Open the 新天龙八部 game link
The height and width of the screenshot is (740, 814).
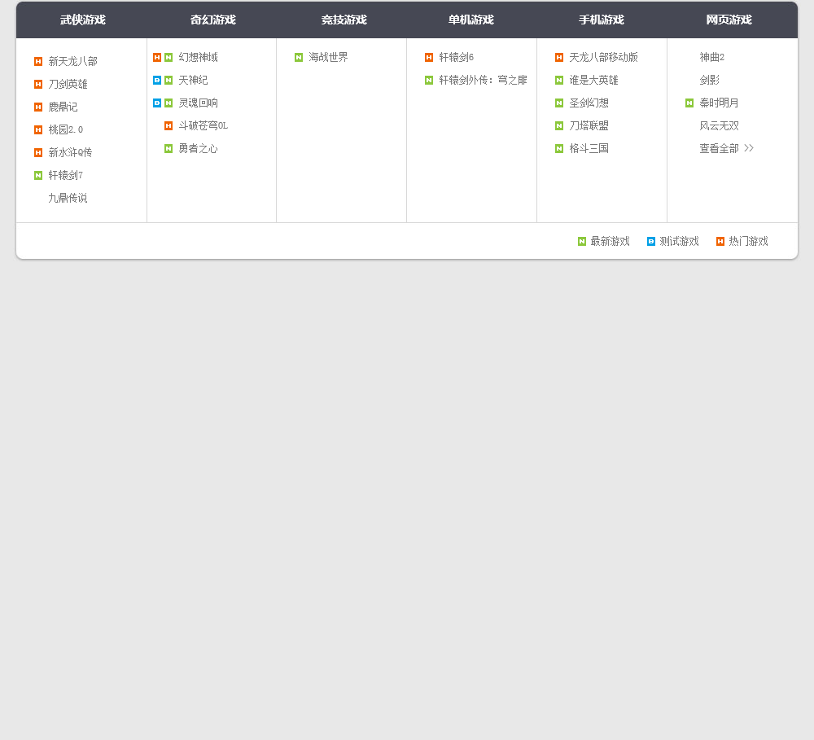(72, 61)
